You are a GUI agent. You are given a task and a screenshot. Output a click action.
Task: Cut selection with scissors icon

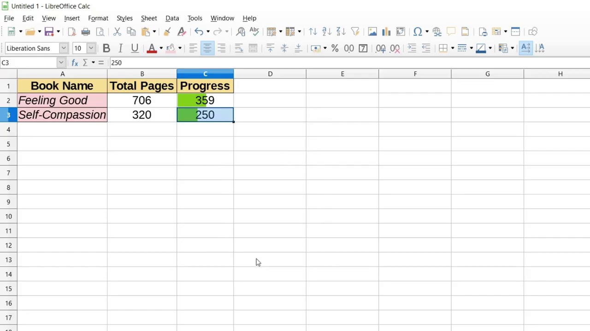point(117,32)
